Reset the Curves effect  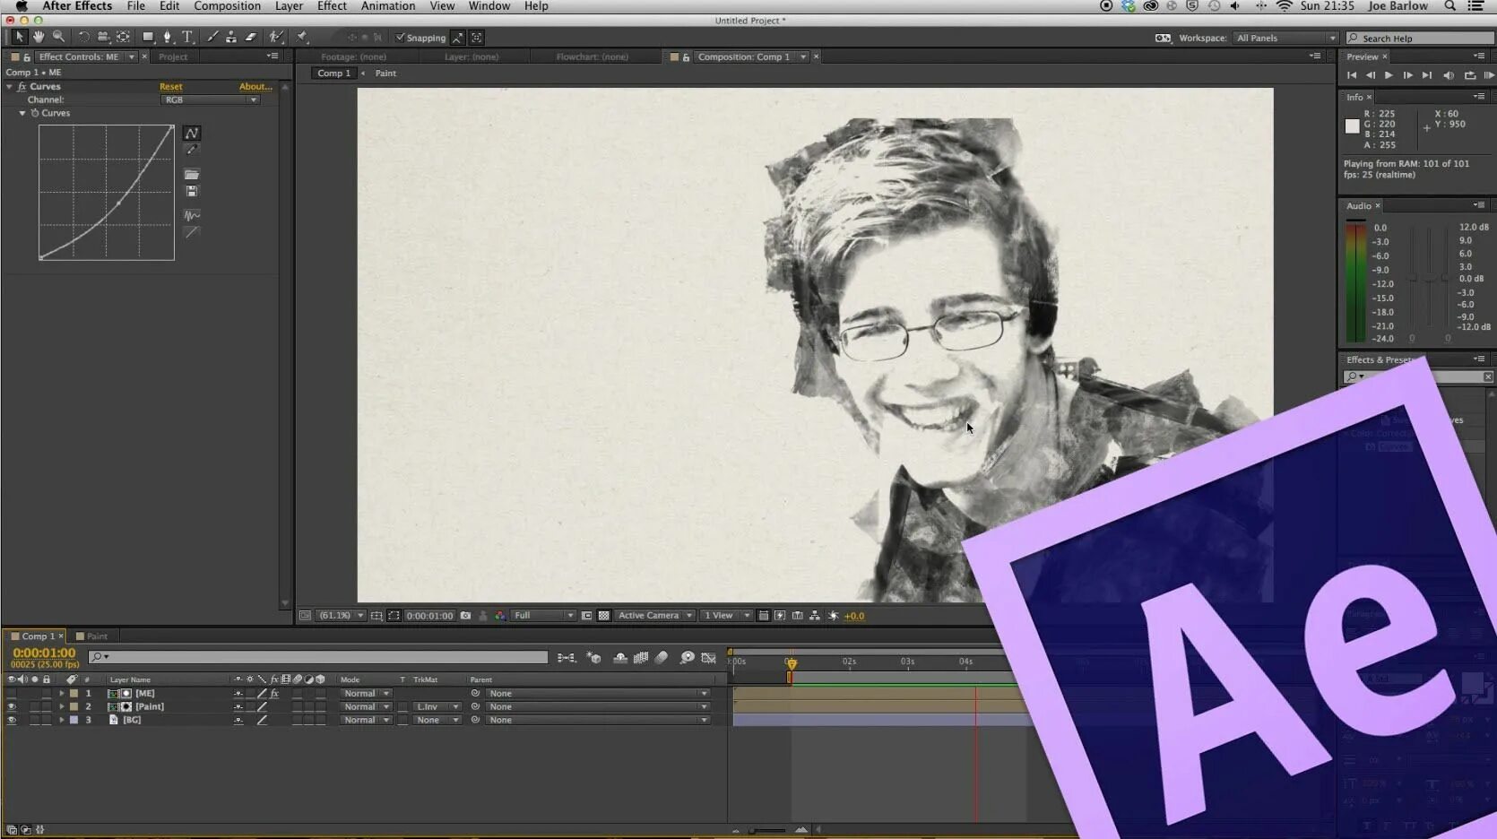click(x=170, y=87)
